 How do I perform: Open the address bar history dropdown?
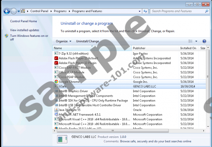tap(142, 11)
